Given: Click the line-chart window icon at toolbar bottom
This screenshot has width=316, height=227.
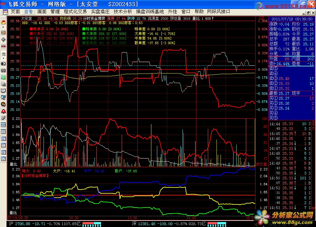Looking at the screenshot, I should coord(3,159).
